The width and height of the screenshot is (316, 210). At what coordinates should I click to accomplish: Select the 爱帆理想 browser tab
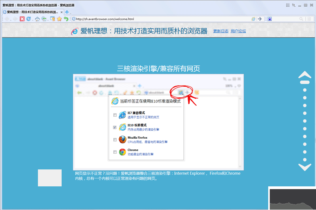(33, 12)
